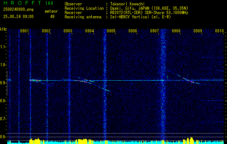Click the 0901 time marker
Screen dimensions: 227x144
[24, 31]
